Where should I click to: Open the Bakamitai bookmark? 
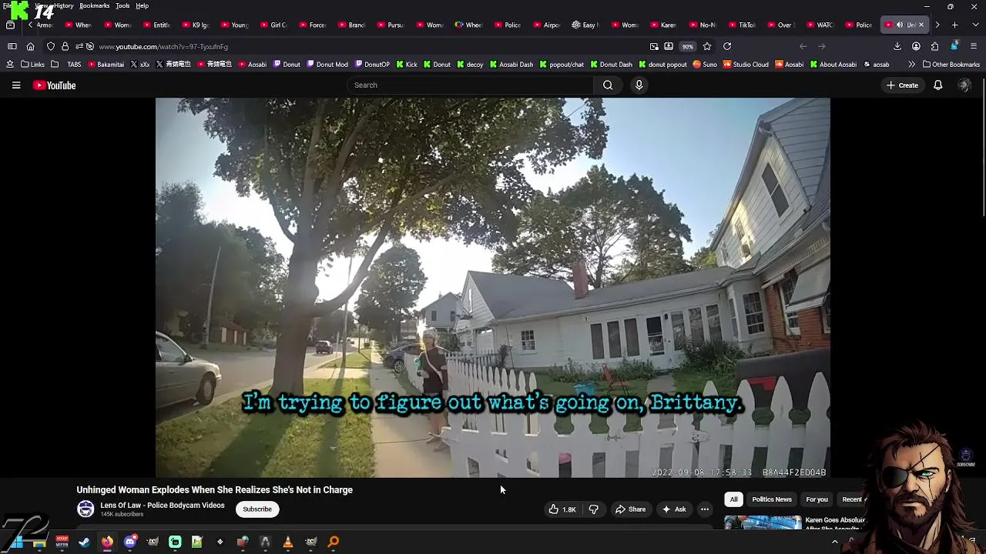(106, 65)
